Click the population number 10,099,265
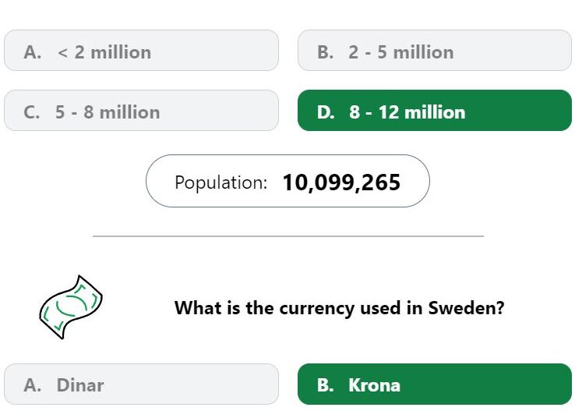575x418 pixels. click(x=340, y=182)
